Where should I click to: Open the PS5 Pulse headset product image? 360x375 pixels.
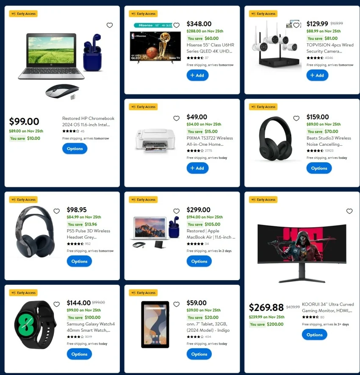pyautogui.click(x=35, y=232)
